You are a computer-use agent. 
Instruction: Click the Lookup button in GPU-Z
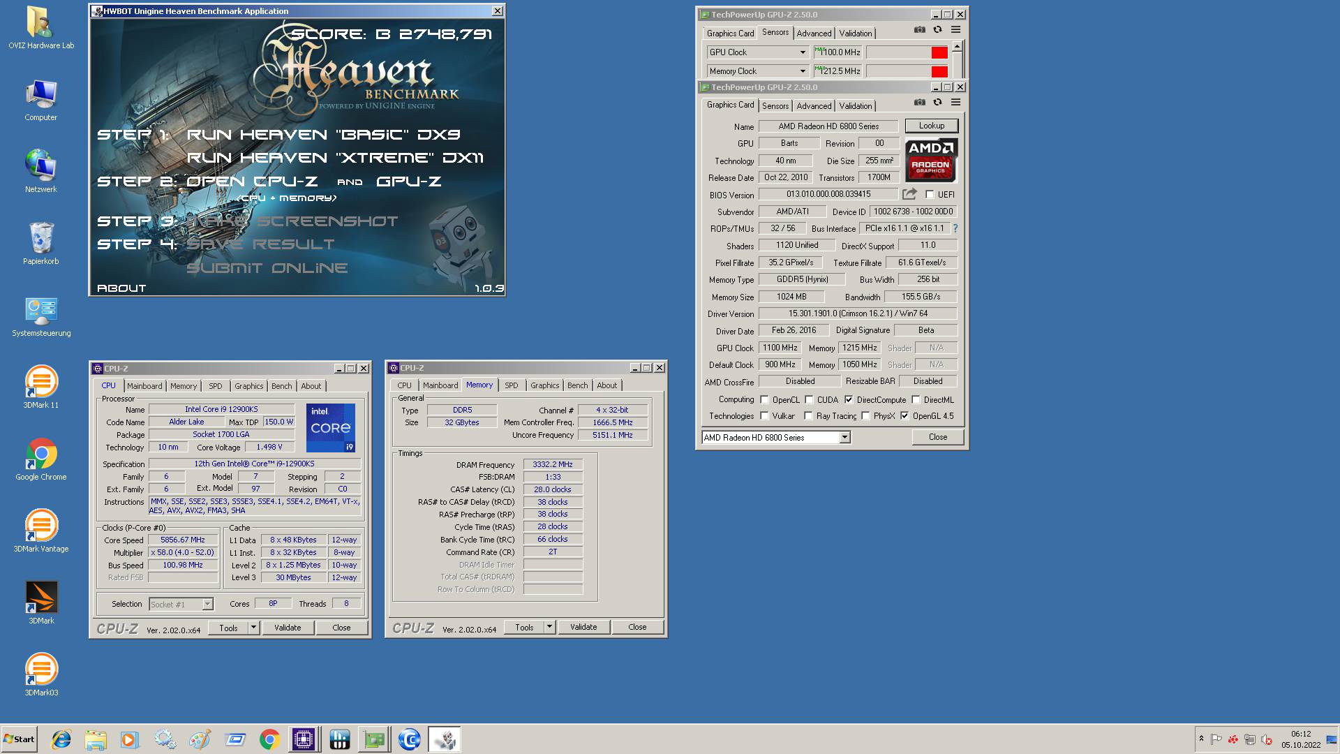click(932, 126)
